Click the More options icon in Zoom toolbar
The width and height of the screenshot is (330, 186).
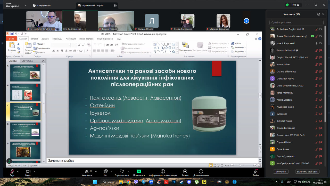(x=201, y=172)
